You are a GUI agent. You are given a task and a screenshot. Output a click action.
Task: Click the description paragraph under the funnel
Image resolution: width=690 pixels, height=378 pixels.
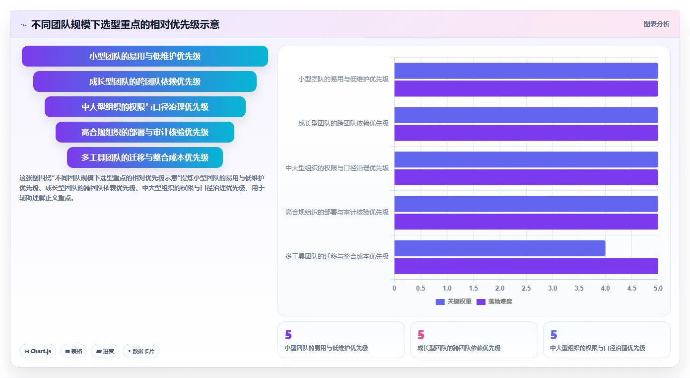(142, 188)
